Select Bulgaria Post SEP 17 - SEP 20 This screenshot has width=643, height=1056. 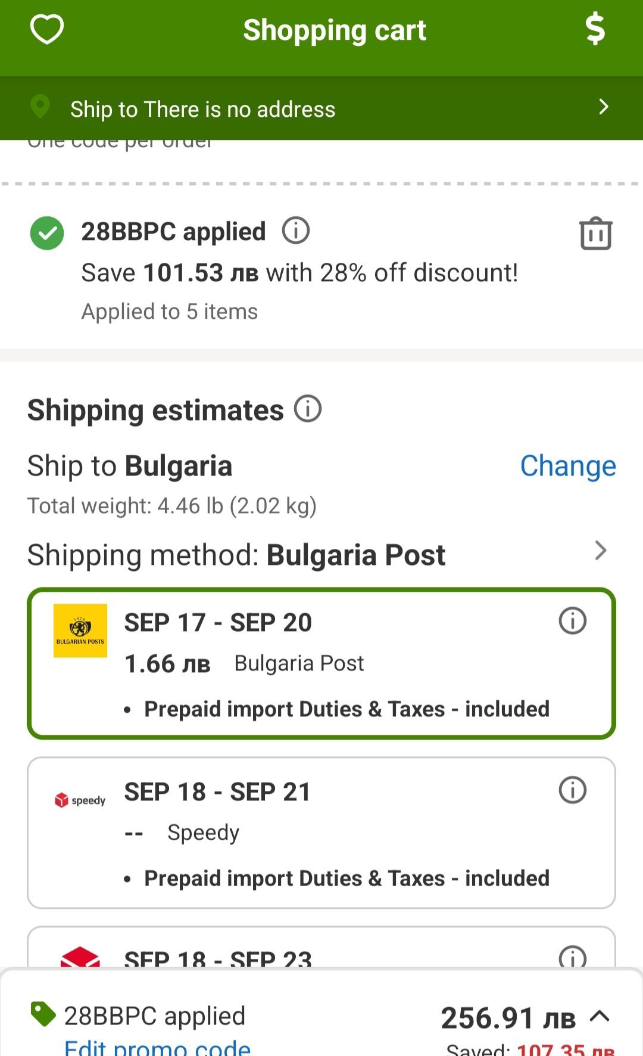point(321,663)
